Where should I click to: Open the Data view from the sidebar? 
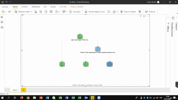(x=2, y=22)
